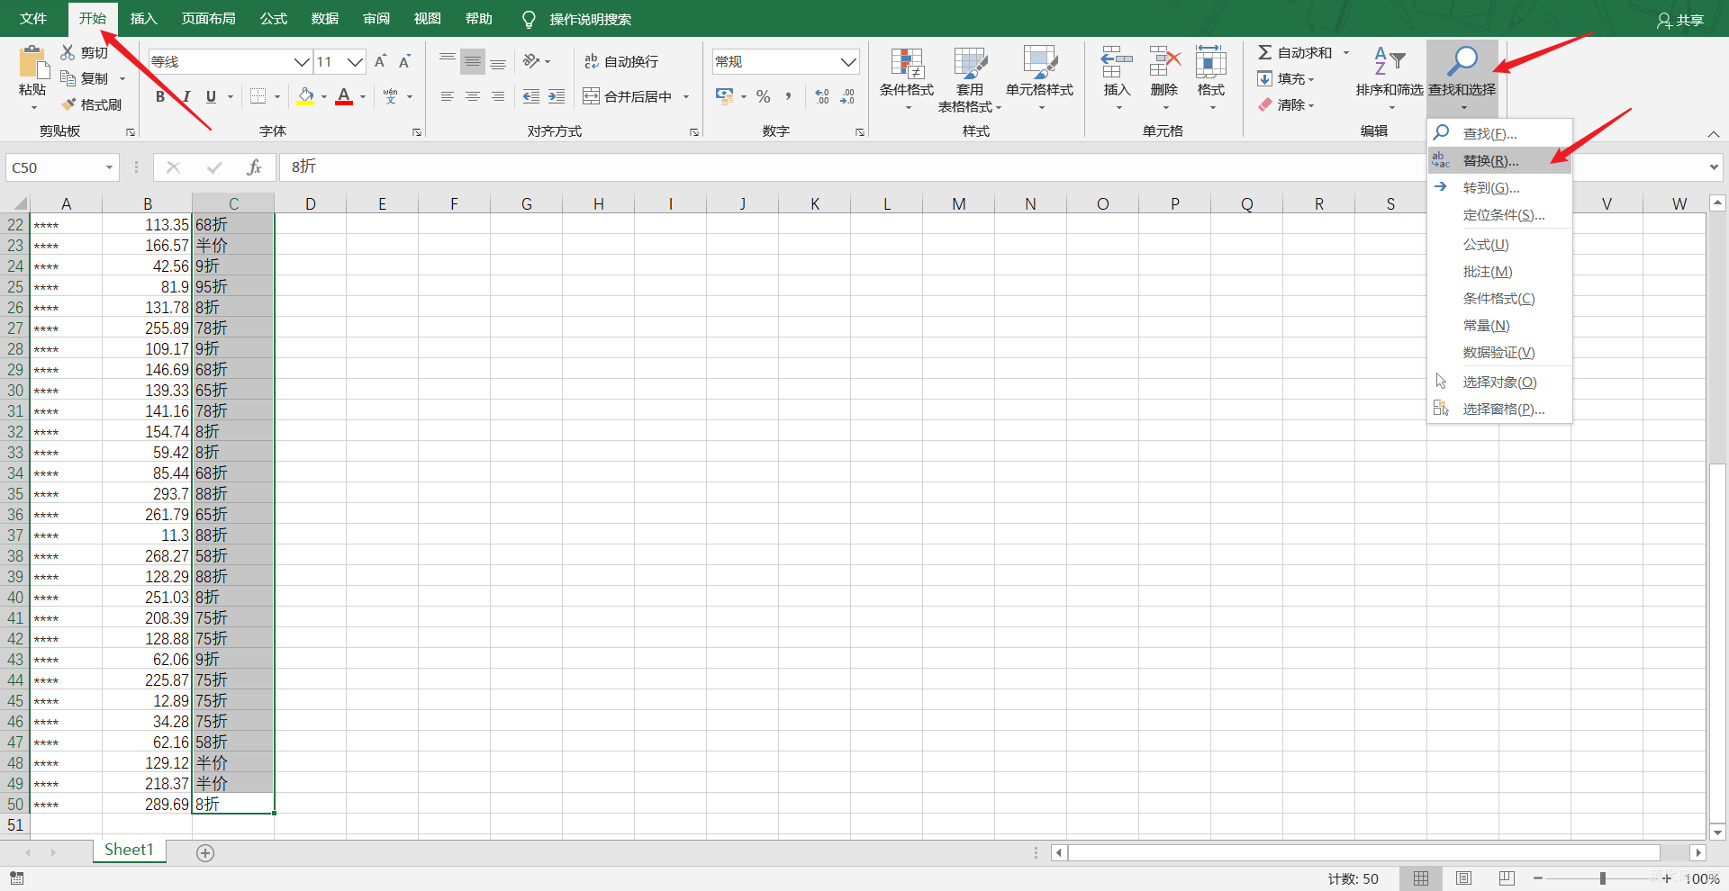Add a new sheet with plus
Viewport: 1729px width, 891px height.
point(205,853)
